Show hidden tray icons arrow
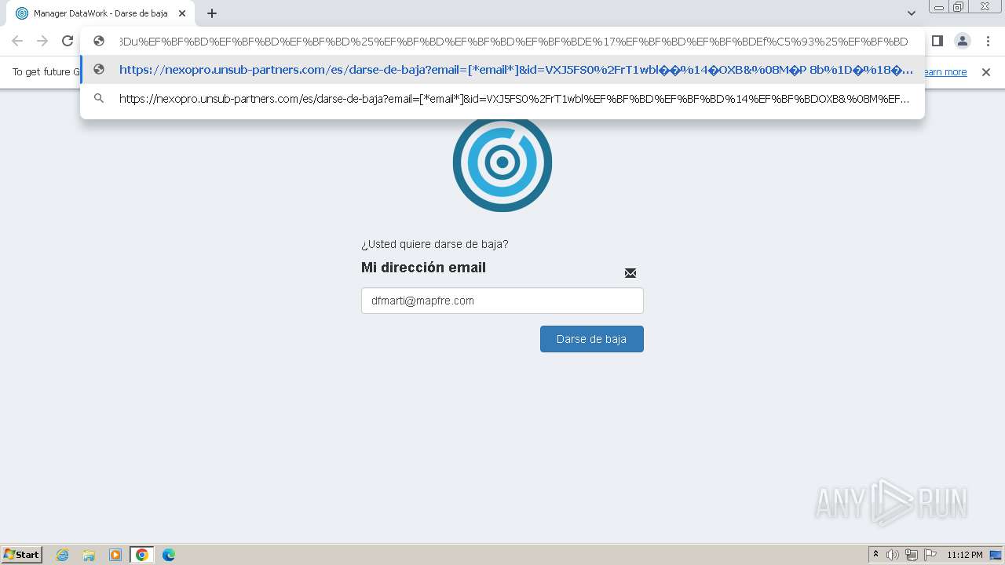 click(x=875, y=555)
